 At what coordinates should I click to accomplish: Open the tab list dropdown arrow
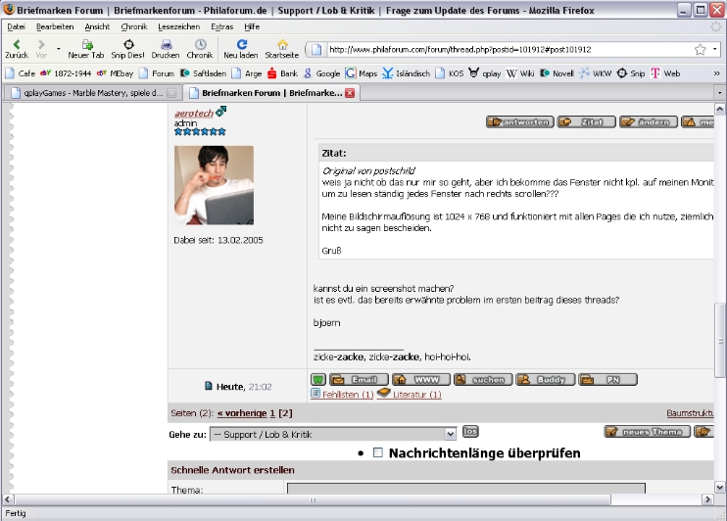pyautogui.click(x=718, y=92)
